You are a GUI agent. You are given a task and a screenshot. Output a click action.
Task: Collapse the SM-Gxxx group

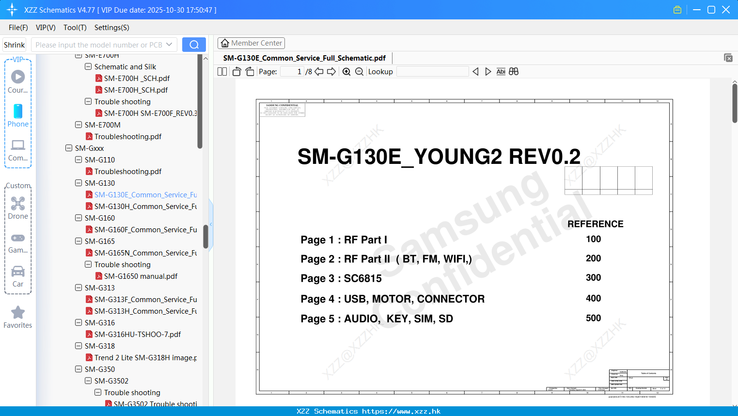click(69, 148)
